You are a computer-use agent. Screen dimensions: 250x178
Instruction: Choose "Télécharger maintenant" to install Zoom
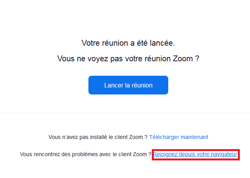point(179,137)
